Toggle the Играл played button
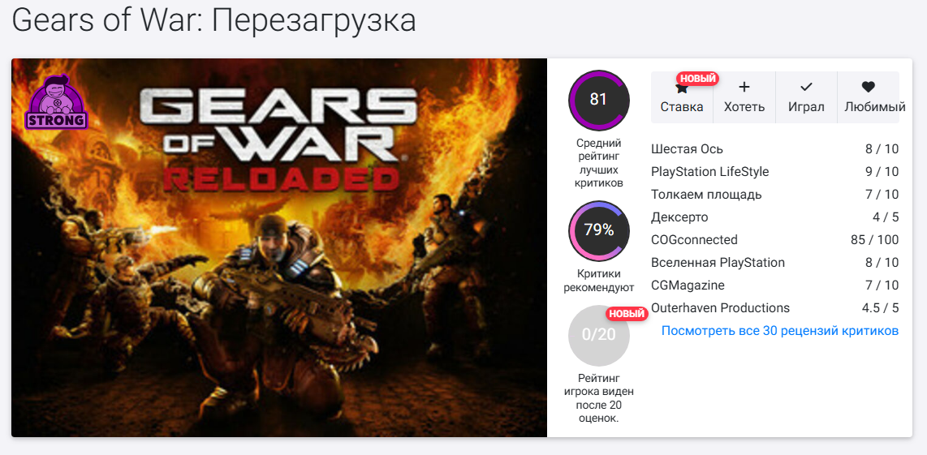 click(x=806, y=97)
